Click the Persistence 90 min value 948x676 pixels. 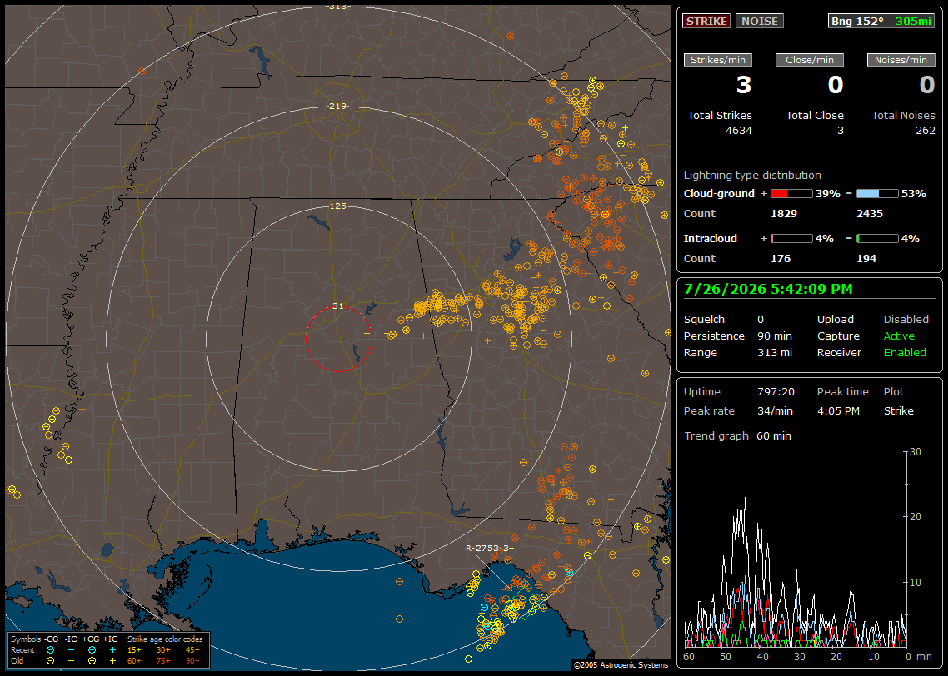[x=775, y=336]
